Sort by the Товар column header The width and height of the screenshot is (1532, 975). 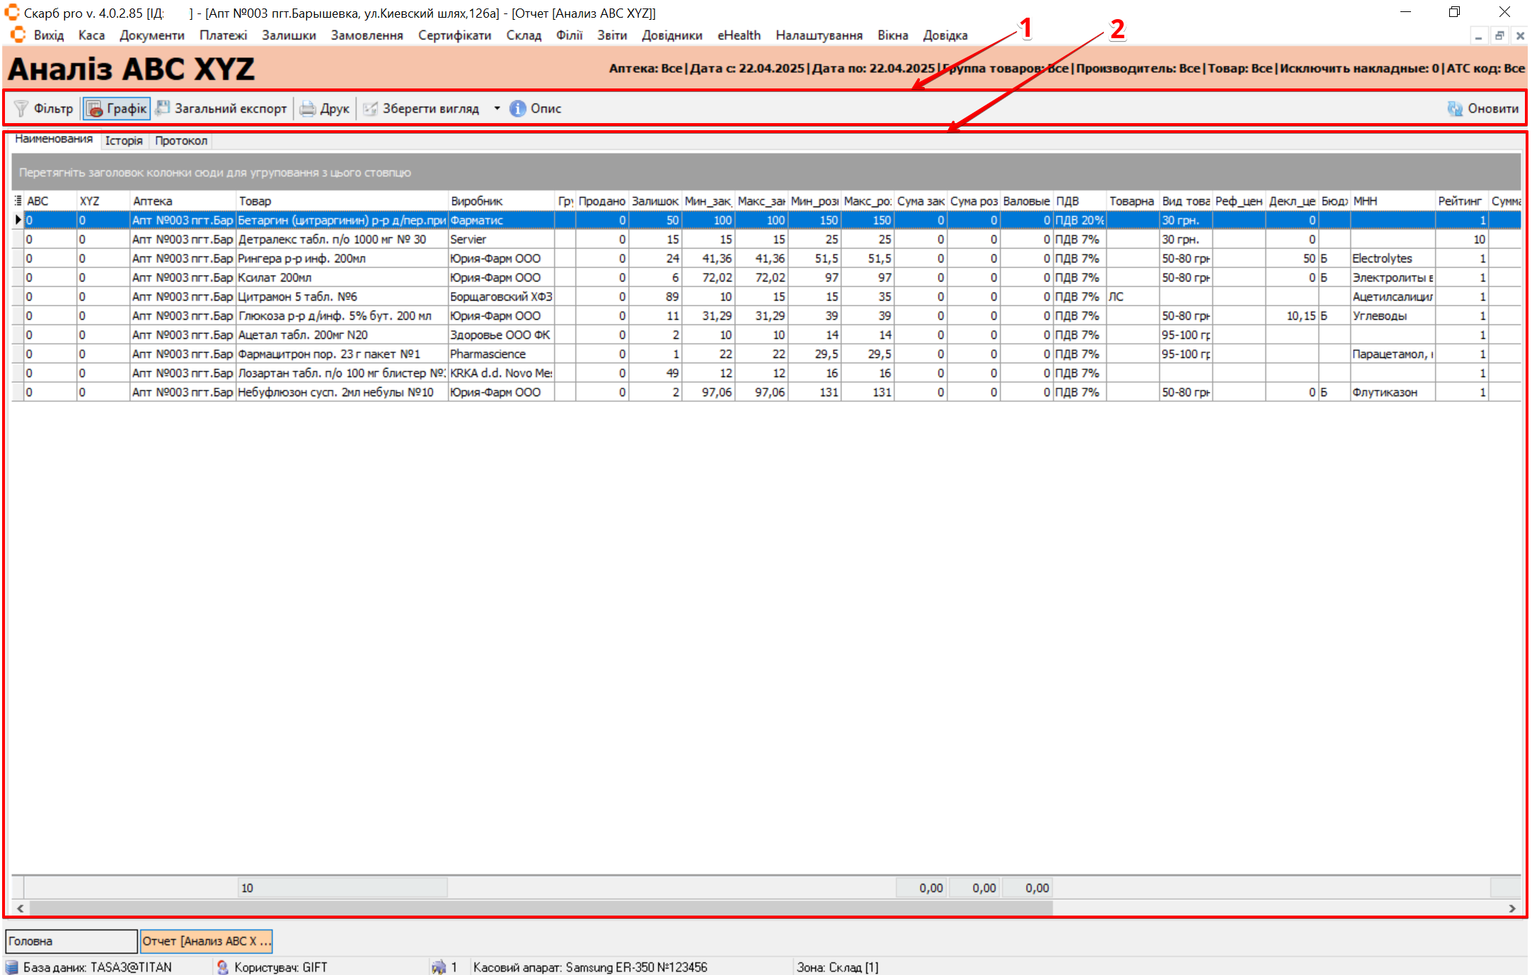340,201
